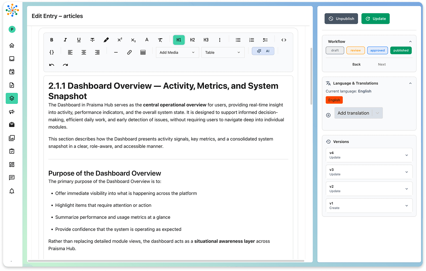Open the more formatting options menu
The height and width of the screenshot is (271, 426).
point(220,40)
